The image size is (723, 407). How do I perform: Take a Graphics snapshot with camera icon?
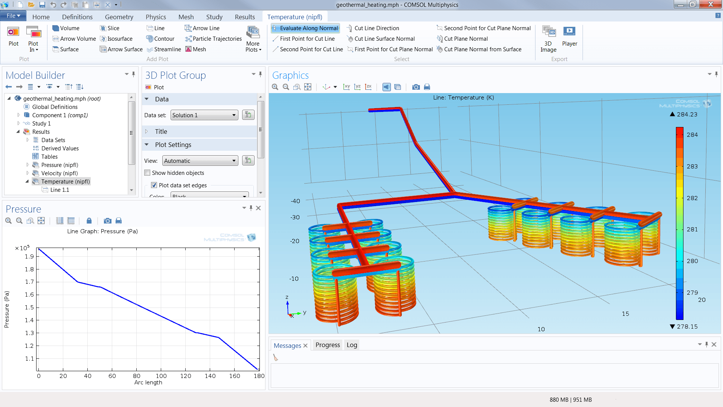pyautogui.click(x=416, y=87)
